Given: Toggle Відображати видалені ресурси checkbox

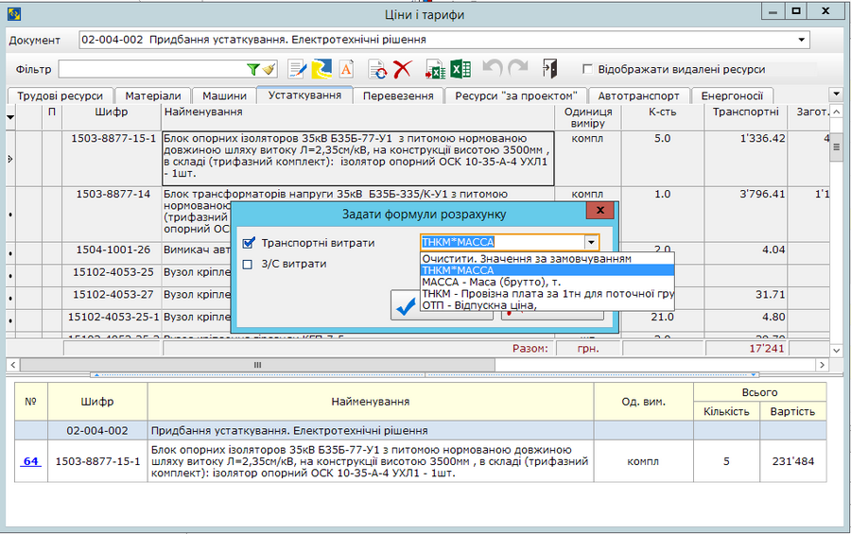Looking at the screenshot, I should click(588, 69).
